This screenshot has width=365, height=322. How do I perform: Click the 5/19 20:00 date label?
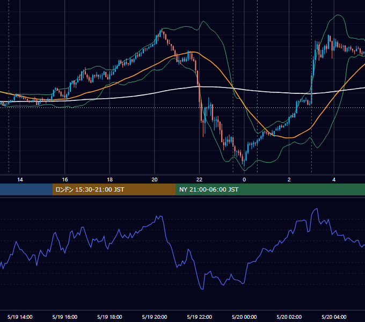coord(155,317)
